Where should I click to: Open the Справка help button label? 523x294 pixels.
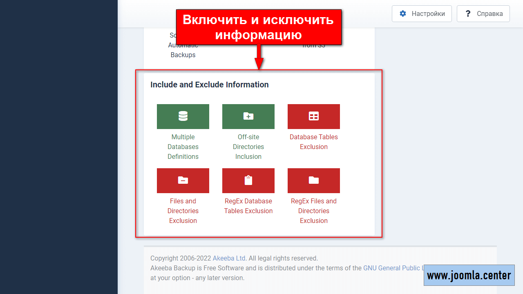(489, 13)
